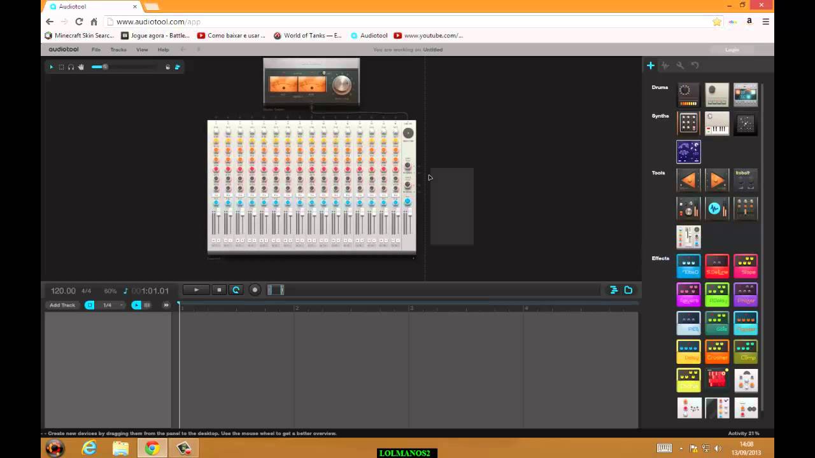Select the ToneMatrix synth device
Image resolution: width=815 pixels, height=458 pixels.
coord(746,123)
